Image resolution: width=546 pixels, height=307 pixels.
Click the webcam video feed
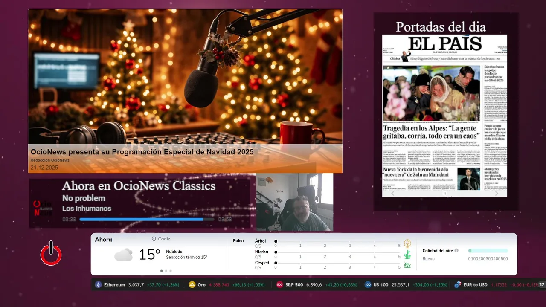click(x=294, y=202)
